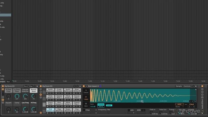Open the LFO waveform dropdown

(131, 113)
